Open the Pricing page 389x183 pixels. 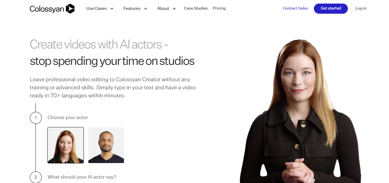pos(219,8)
